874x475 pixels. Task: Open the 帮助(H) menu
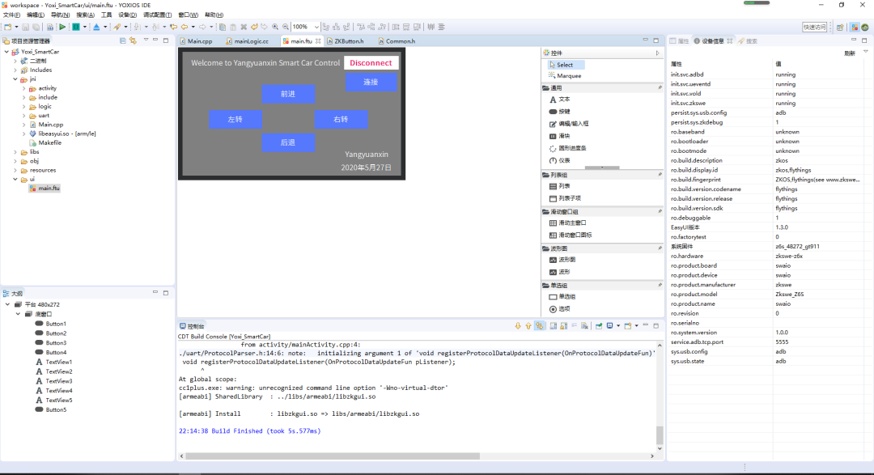(x=214, y=15)
